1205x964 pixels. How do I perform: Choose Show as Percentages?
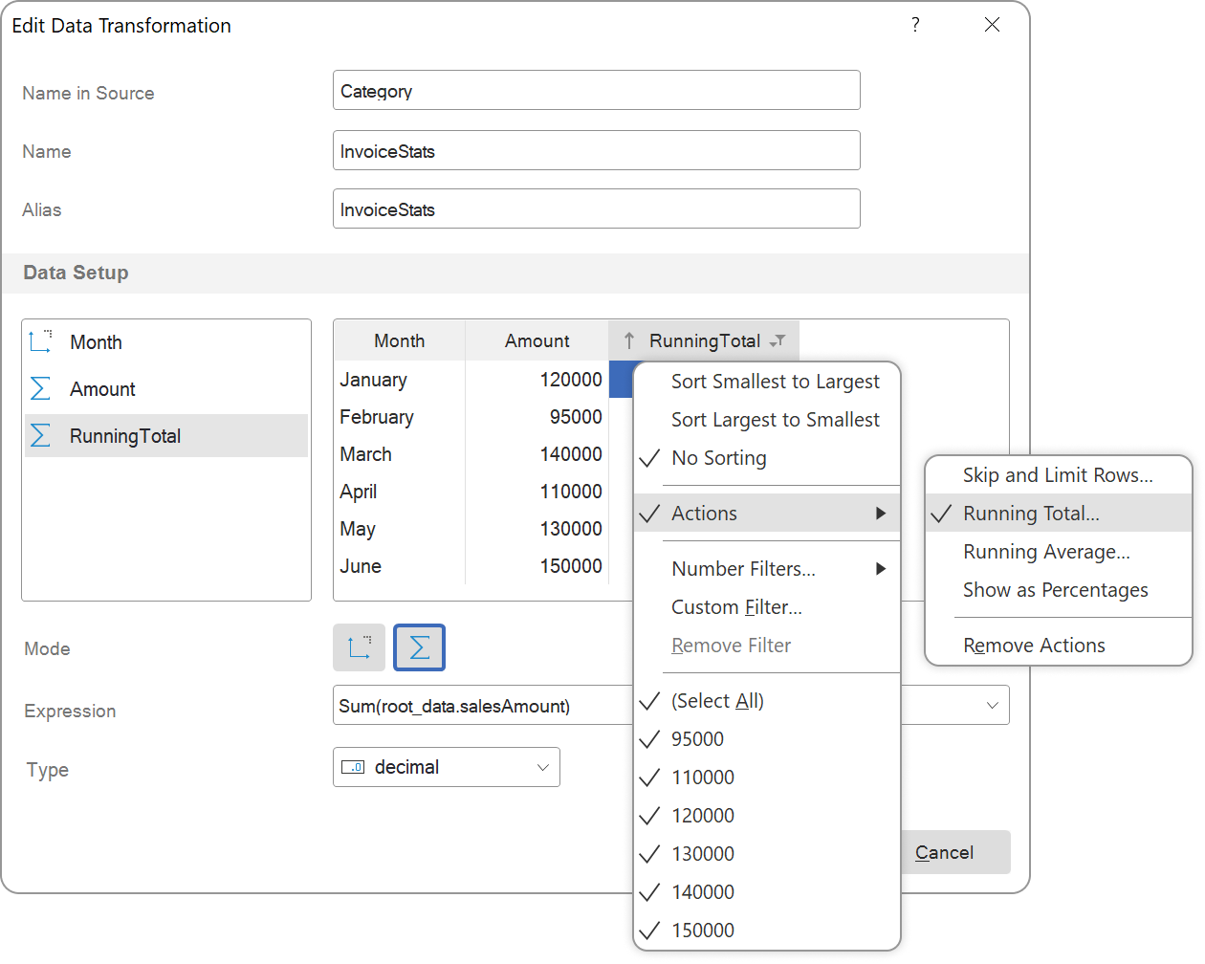tap(1059, 590)
